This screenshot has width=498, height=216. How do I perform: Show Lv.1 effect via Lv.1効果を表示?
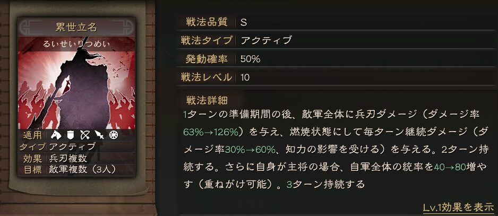[x=458, y=206]
